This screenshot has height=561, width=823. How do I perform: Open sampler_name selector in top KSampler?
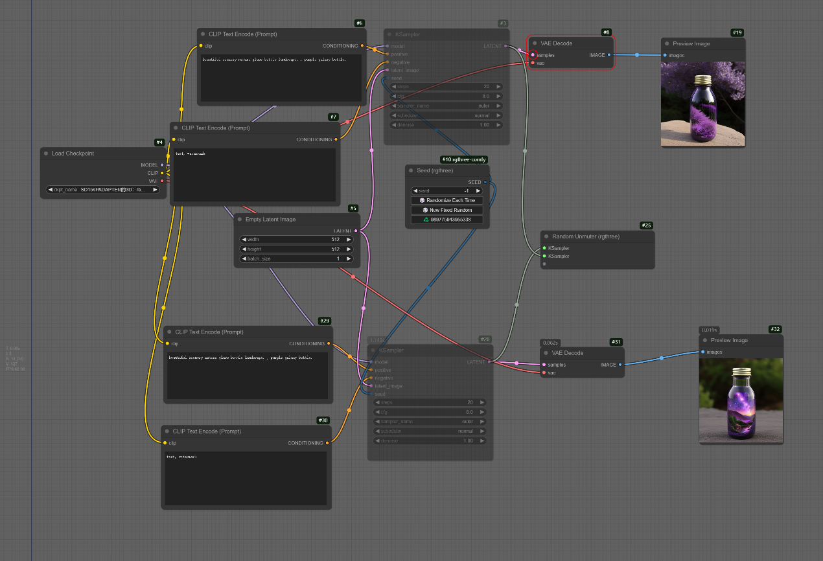click(446, 106)
